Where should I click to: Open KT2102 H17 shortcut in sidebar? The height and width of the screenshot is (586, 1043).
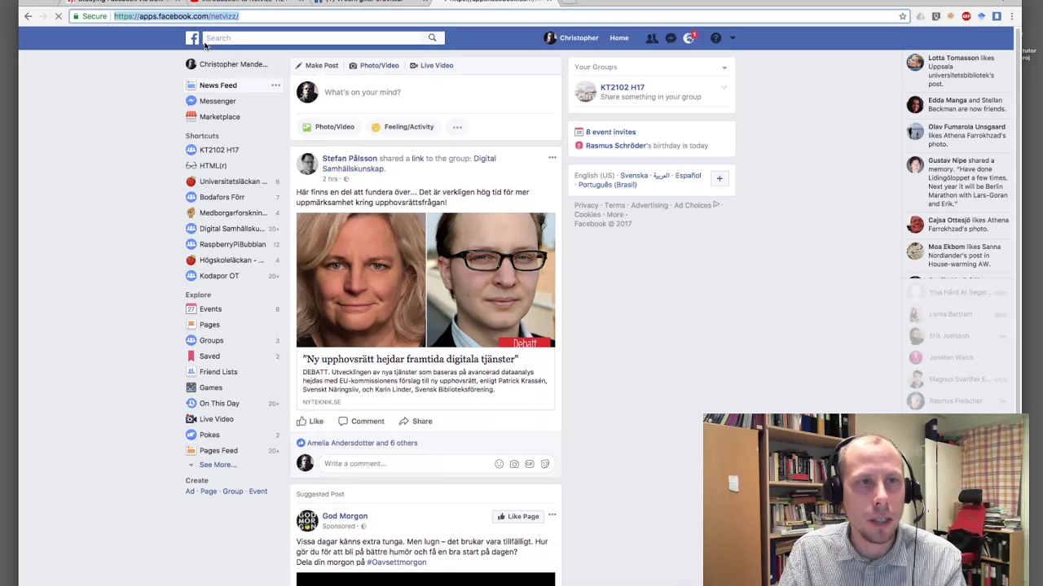click(x=218, y=150)
